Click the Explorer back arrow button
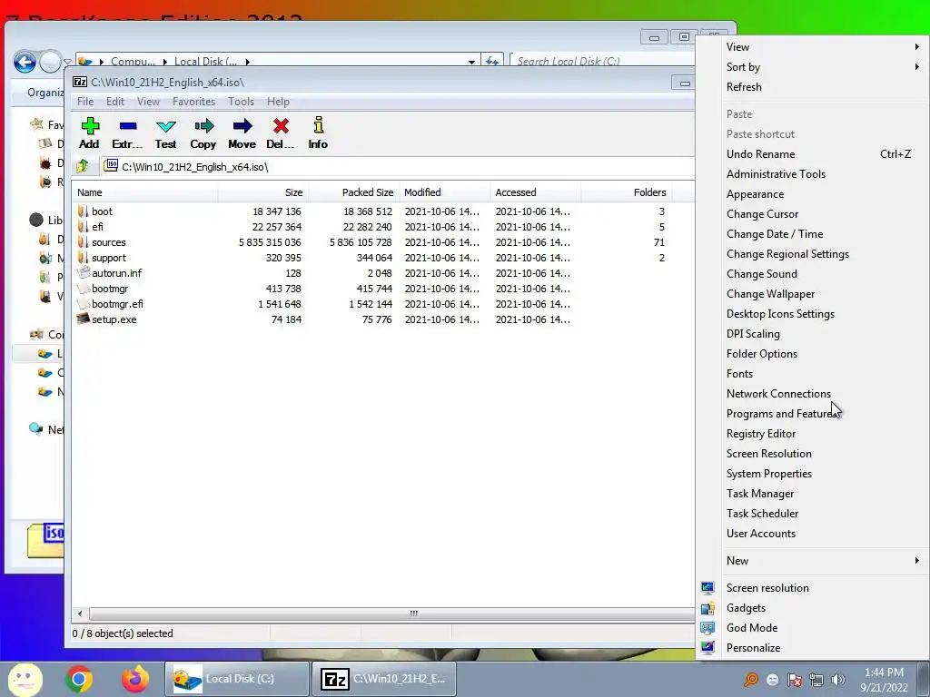Viewport: 930px width, 697px height. point(25,62)
